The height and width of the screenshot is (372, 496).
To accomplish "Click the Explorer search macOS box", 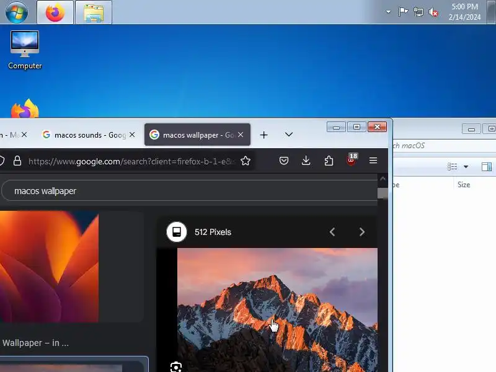I will [444, 146].
